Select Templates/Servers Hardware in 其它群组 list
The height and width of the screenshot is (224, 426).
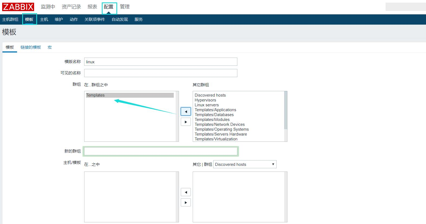pos(221,134)
